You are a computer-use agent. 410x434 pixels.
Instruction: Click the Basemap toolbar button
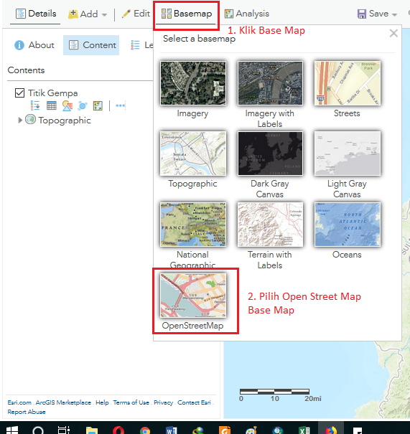tap(187, 14)
